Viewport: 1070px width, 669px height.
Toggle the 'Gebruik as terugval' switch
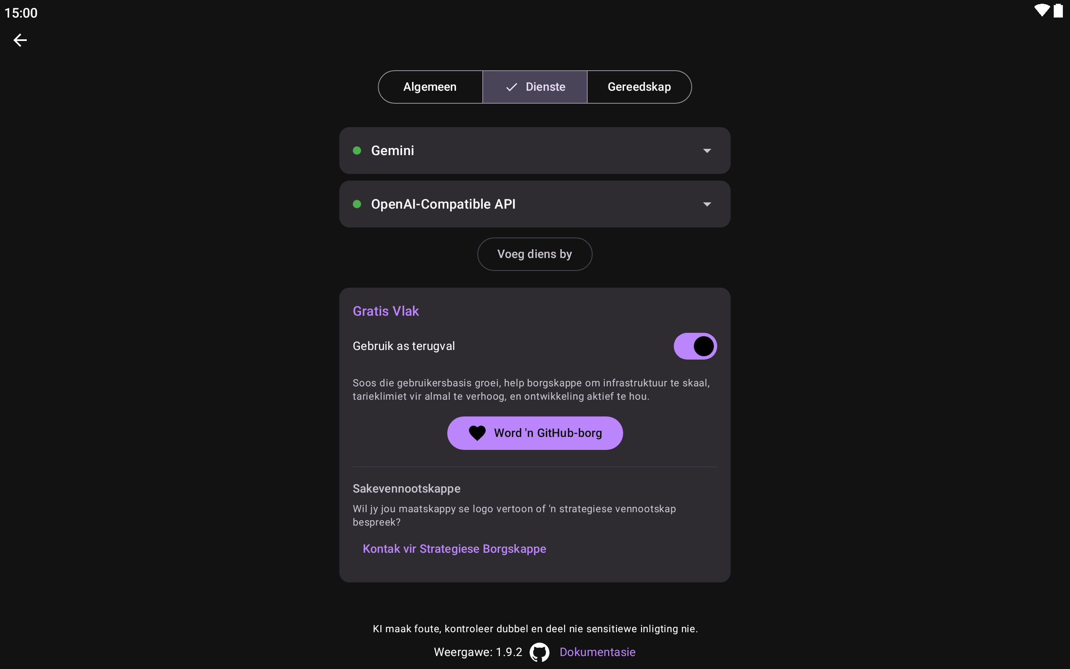[x=695, y=346]
